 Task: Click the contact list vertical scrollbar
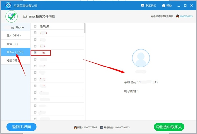tap(85, 28)
